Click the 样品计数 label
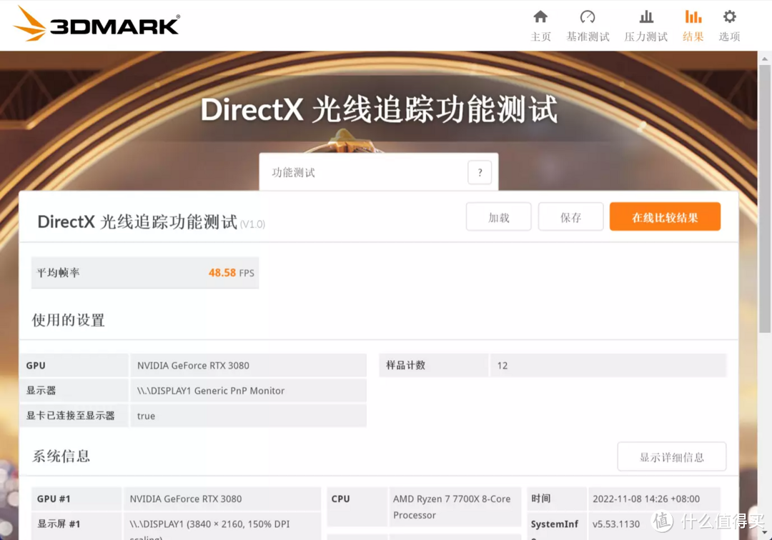 coord(405,366)
